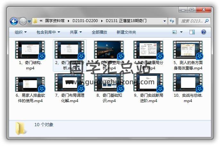Click the folder icon in details pane
The image size is (220, 146).
coord(21,128)
